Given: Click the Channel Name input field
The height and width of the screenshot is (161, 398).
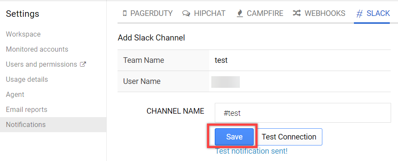Looking at the screenshot, I should 303,113.
